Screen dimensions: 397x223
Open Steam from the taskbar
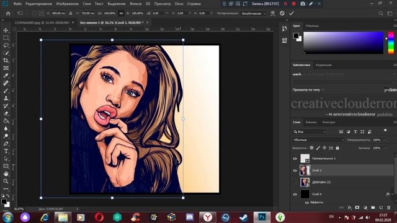coord(244,217)
